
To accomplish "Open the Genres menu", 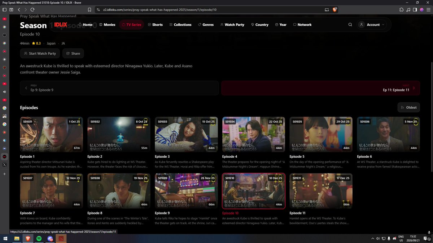I will [x=206, y=25].
